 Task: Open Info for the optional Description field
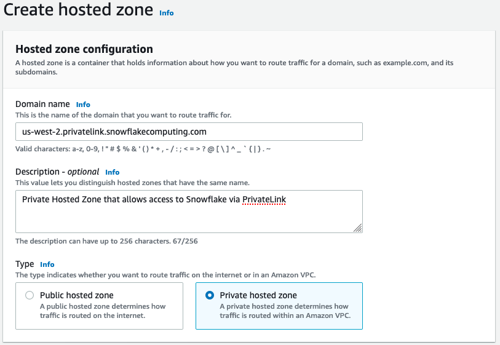pyautogui.click(x=112, y=172)
